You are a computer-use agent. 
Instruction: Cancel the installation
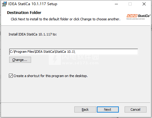tap(136, 110)
